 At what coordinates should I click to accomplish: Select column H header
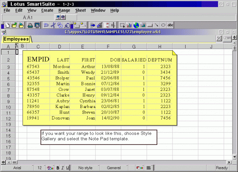click(160, 46)
